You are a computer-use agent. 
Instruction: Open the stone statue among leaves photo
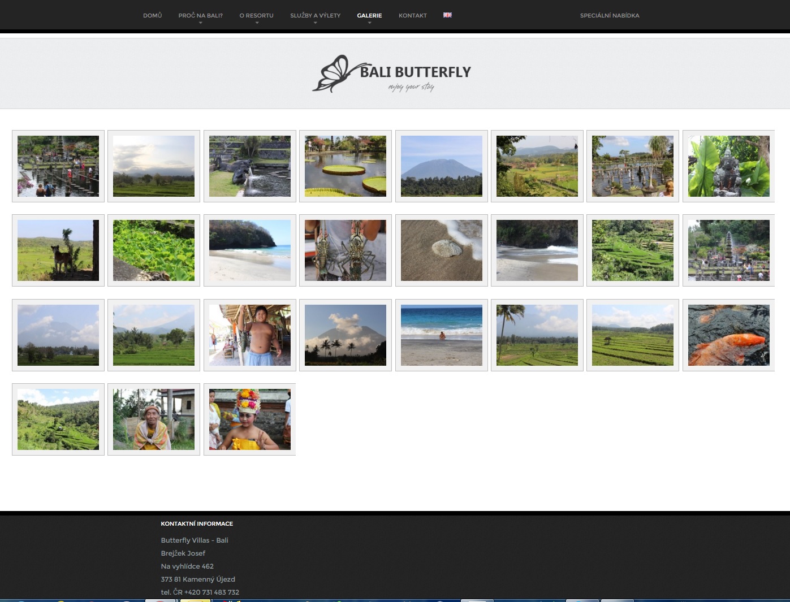728,166
